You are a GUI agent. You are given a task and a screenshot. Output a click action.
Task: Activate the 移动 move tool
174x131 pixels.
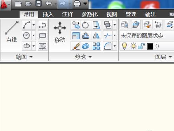pos(60,32)
